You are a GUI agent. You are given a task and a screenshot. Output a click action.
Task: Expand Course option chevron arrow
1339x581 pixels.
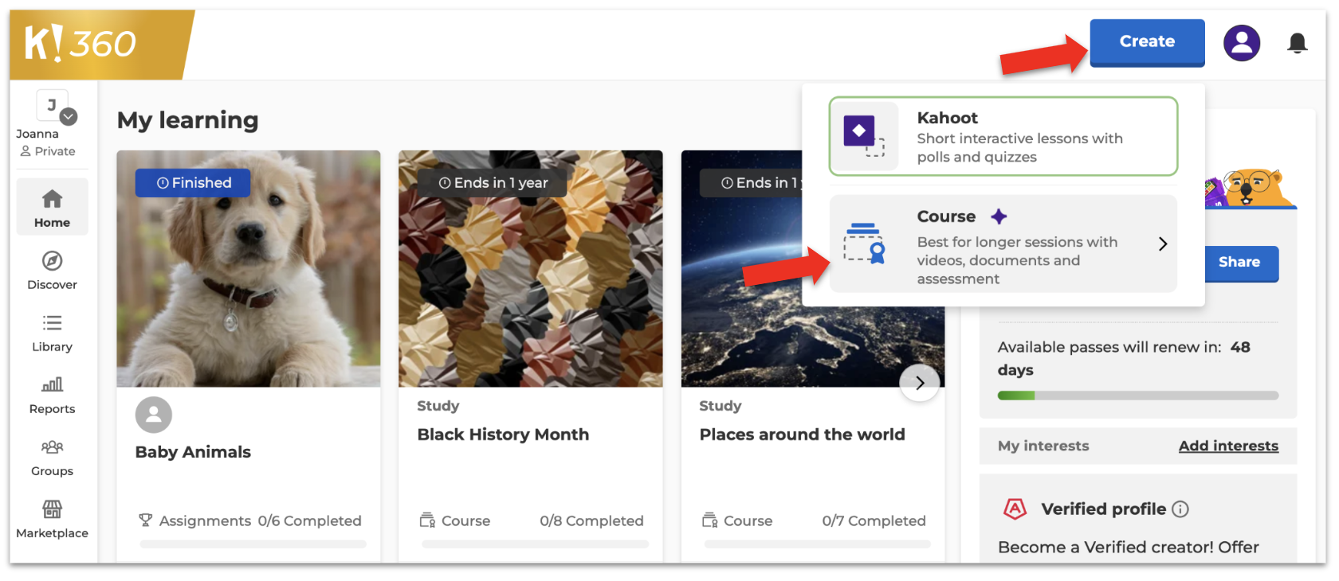tap(1162, 244)
